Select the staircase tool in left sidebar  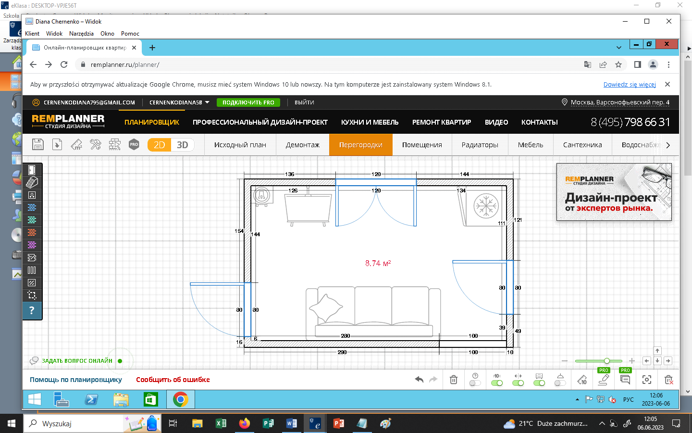(x=32, y=182)
